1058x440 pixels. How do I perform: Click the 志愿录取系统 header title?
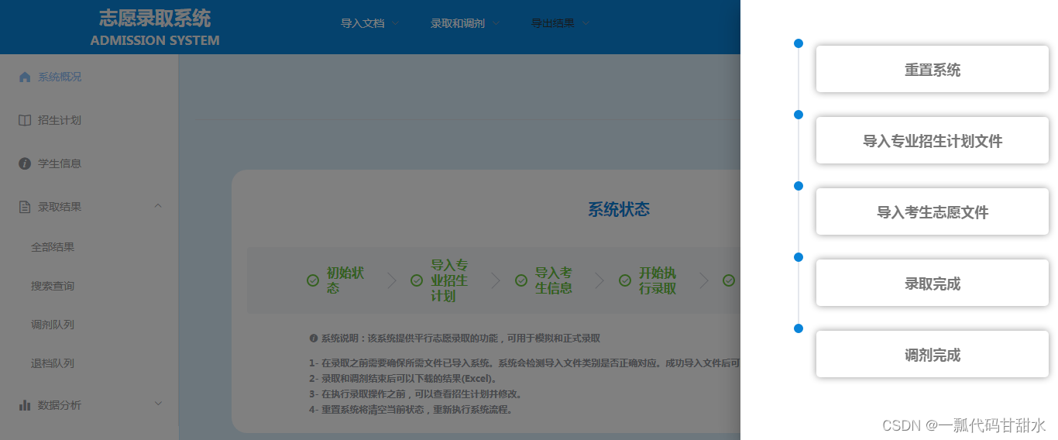[x=155, y=18]
